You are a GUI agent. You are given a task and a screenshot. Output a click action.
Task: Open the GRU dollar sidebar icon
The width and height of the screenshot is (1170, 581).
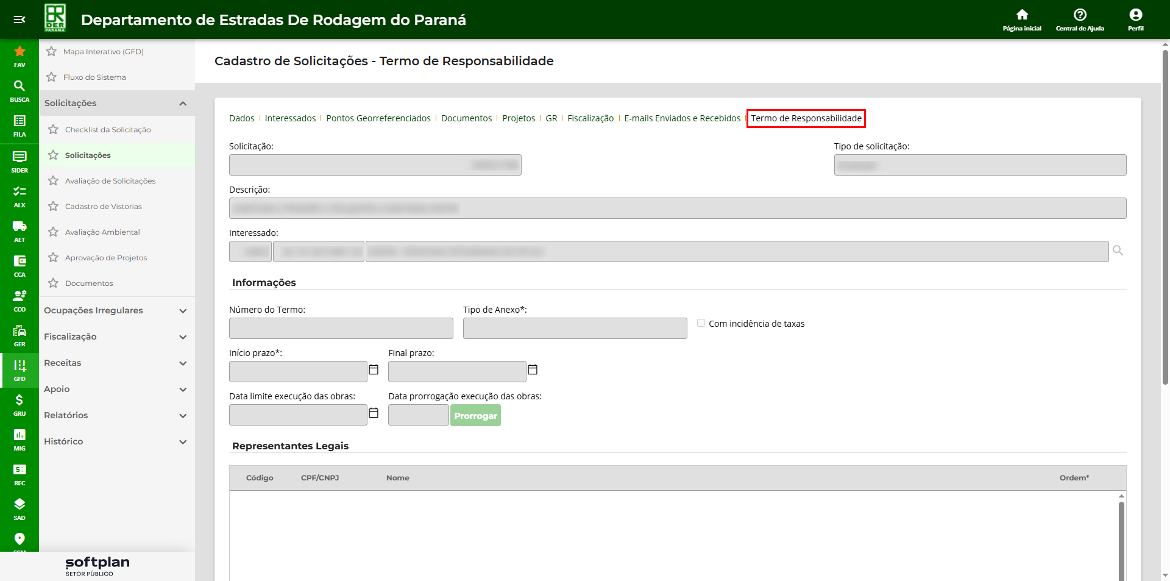tap(19, 404)
